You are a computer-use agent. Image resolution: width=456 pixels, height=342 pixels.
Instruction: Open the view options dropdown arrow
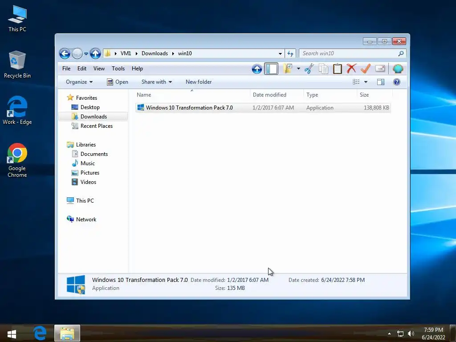click(366, 82)
